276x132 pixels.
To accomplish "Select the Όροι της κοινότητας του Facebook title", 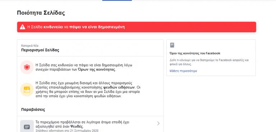I will (x=195, y=53).
